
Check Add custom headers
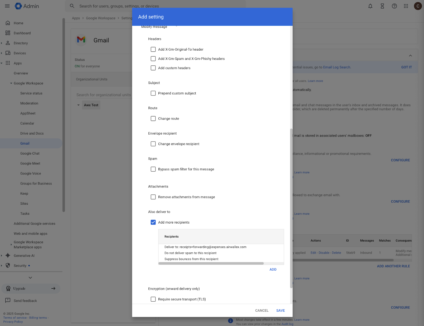153,68
